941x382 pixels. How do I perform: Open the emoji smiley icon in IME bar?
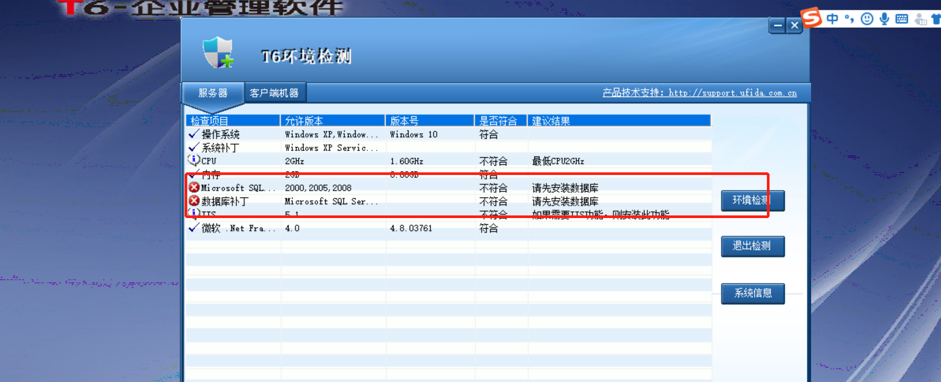coord(867,19)
